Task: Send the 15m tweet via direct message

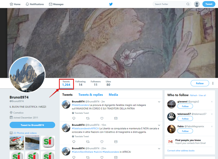Action: tap(116, 142)
